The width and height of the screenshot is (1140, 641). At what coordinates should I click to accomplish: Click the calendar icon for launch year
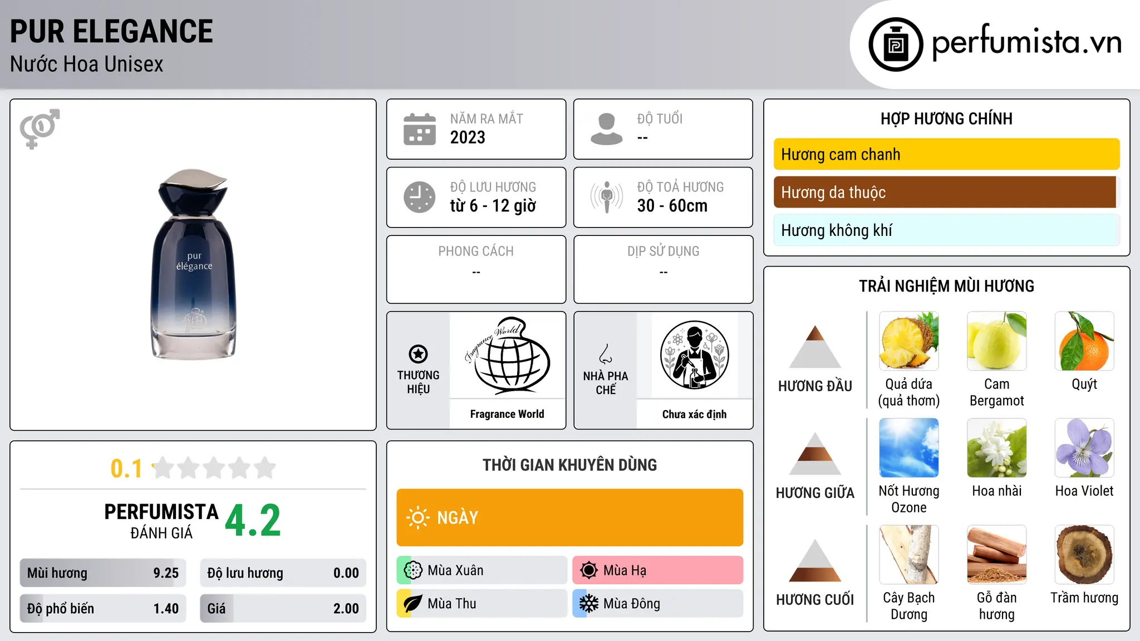(420, 129)
